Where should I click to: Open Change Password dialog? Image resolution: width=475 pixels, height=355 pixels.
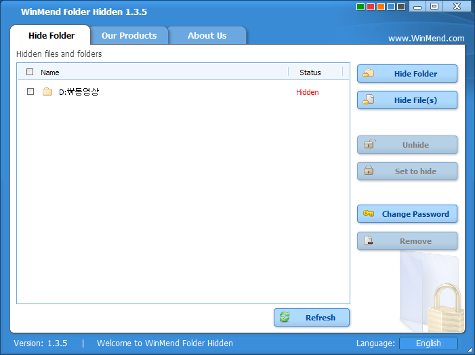point(407,214)
